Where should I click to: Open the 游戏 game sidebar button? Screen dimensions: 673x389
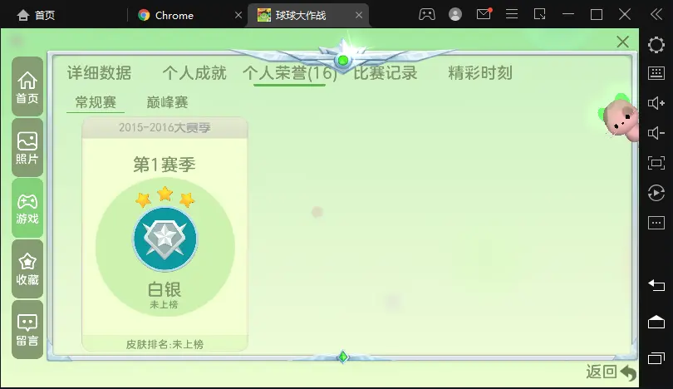click(27, 209)
